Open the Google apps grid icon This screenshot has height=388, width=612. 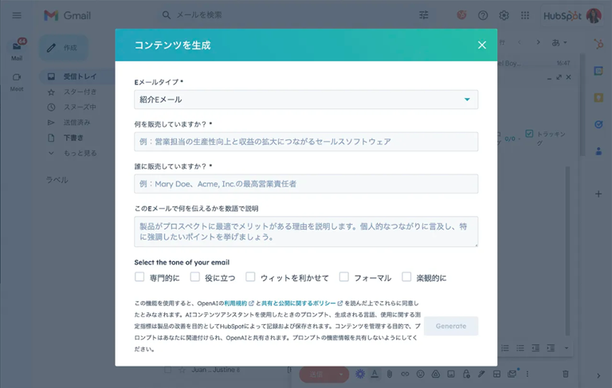[525, 15]
